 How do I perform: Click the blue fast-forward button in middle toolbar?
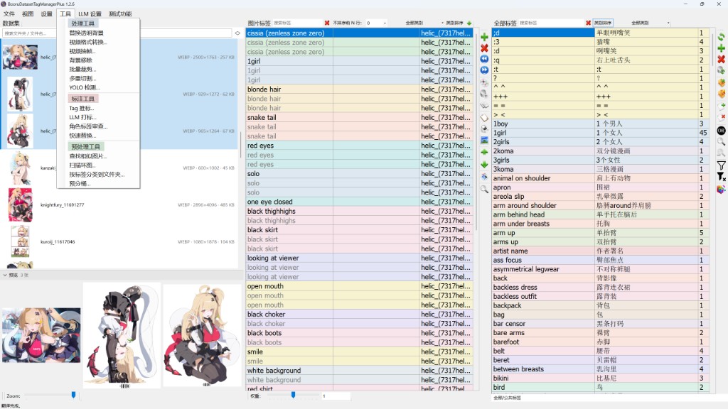[484, 70]
